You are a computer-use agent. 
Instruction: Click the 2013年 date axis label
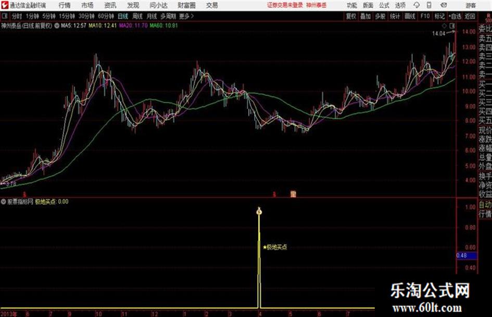(9, 313)
